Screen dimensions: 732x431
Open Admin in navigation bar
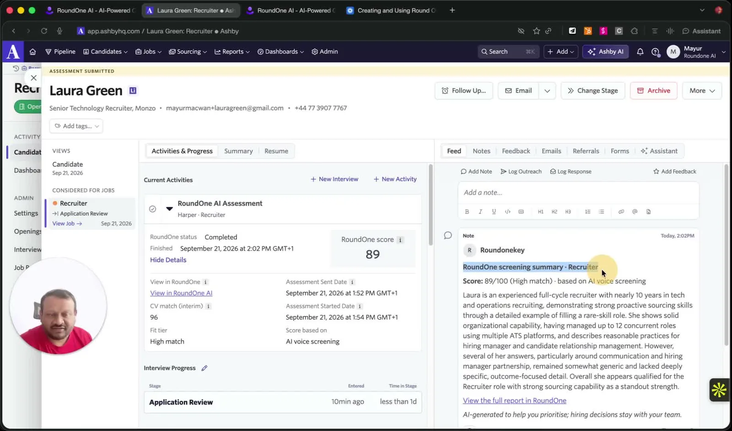(x=325, y=52)
